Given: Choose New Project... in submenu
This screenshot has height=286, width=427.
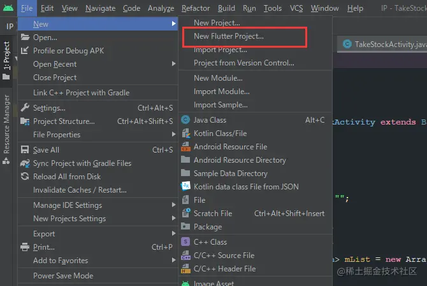Looking at the screenshot, I should pos(255,23).
